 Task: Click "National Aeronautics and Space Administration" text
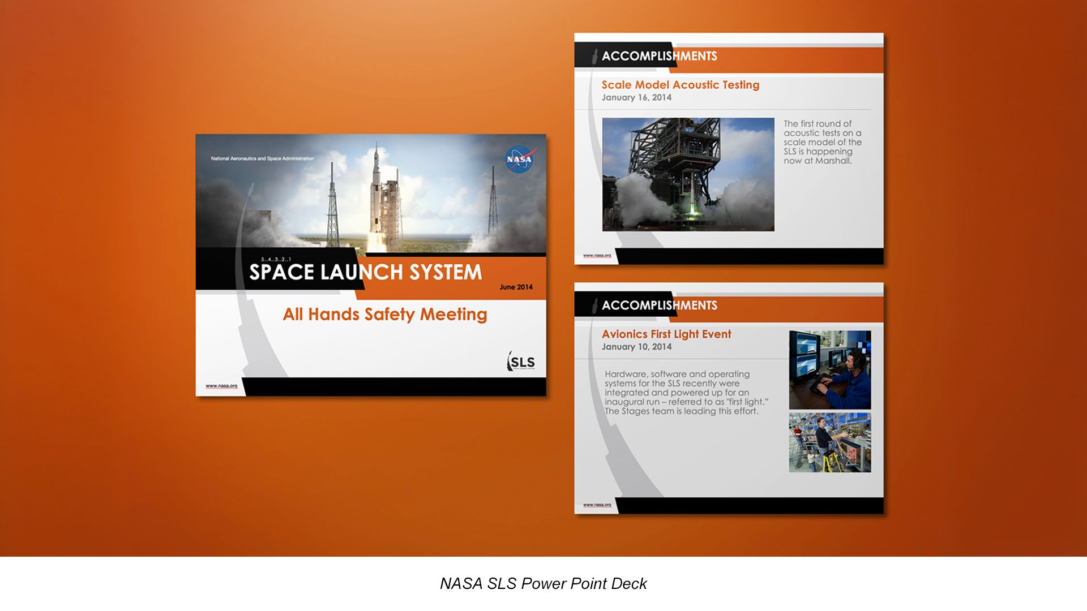262,158
